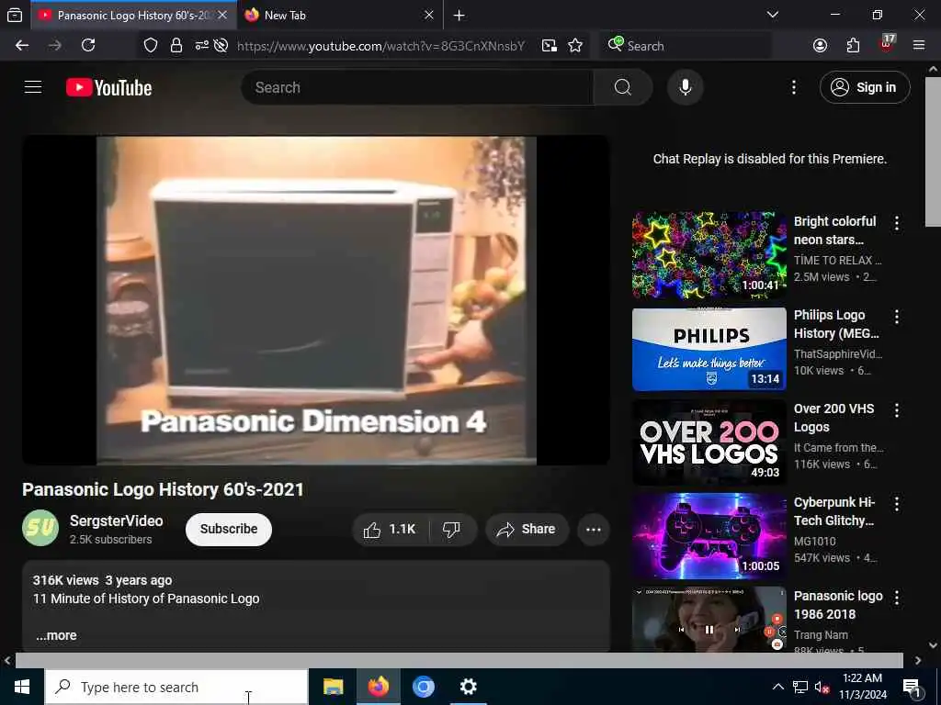Open Firefox View at the tab bar
The height and width of the screenshot is (705, 941).
15,16
